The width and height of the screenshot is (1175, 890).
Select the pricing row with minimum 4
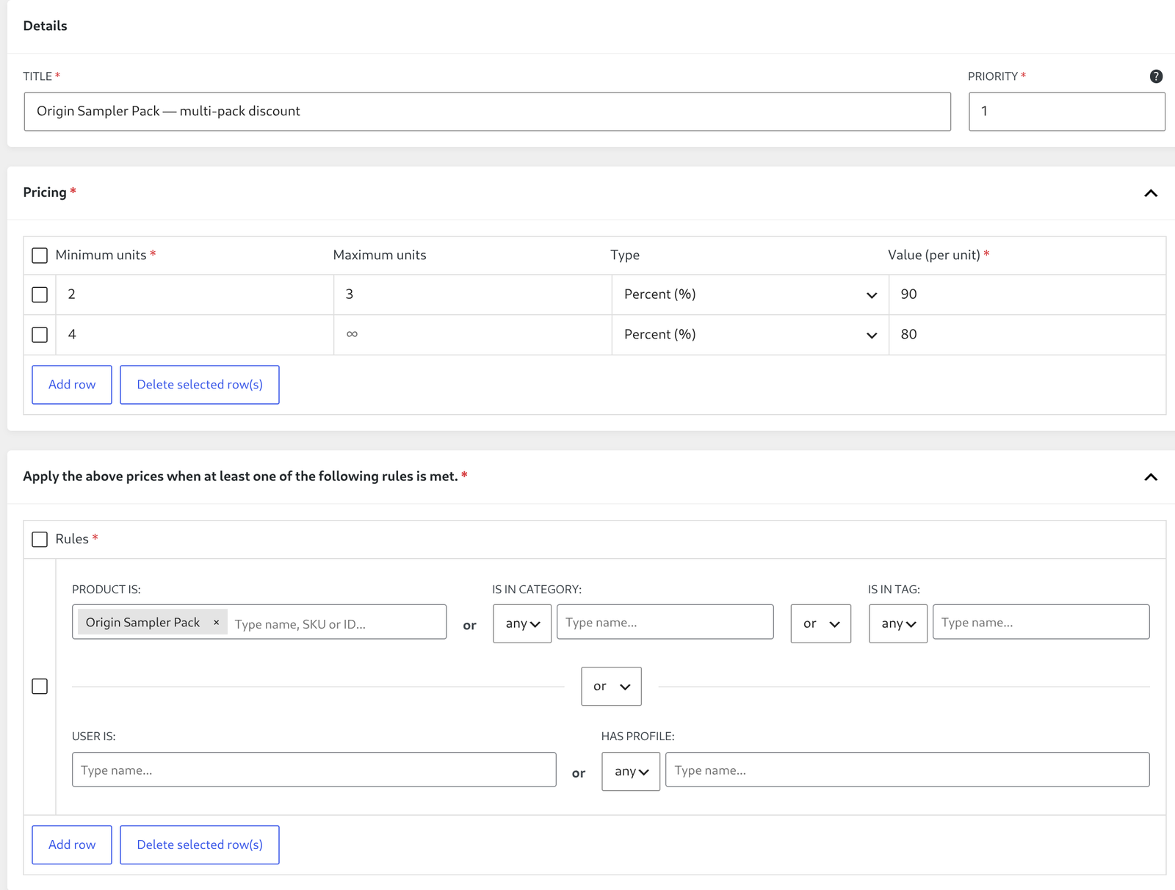point(40,335)
